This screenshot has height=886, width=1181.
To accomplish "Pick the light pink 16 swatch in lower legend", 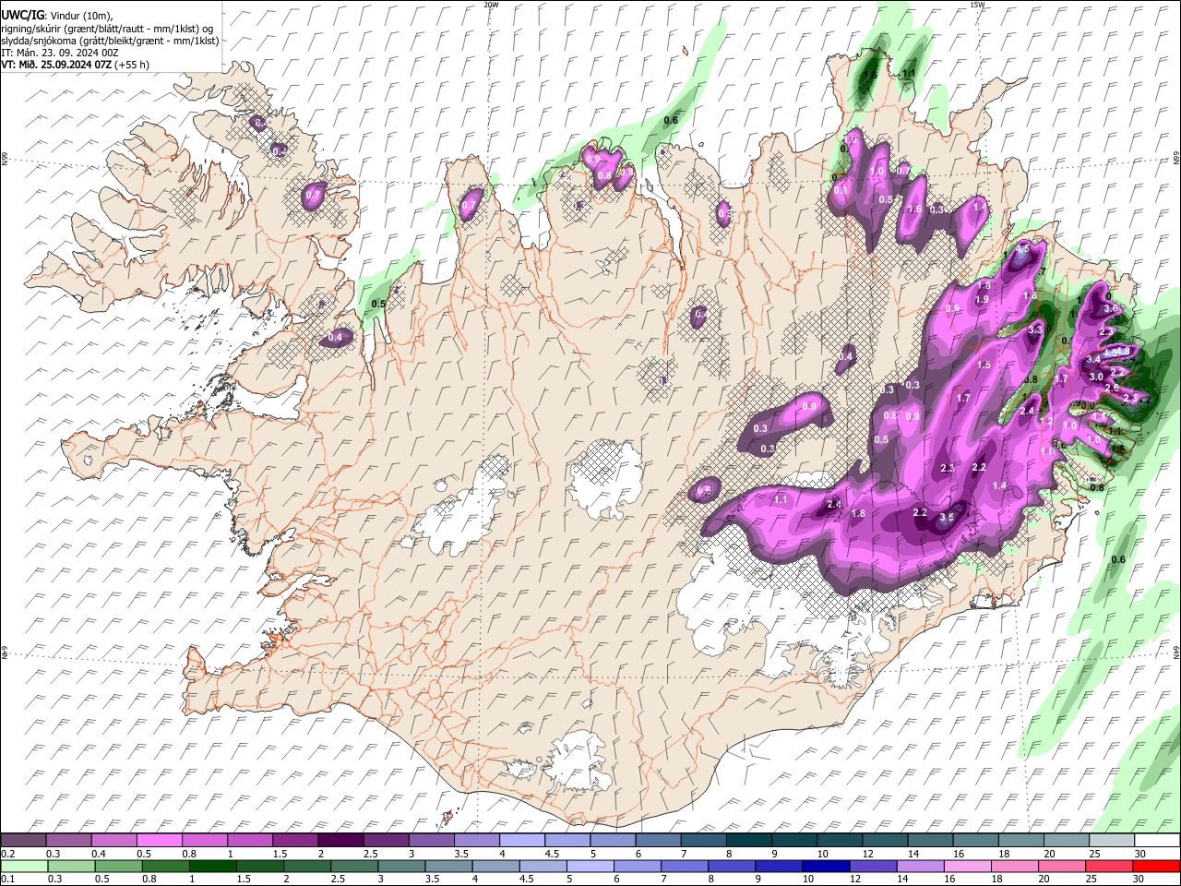I will tap(968, 866).
